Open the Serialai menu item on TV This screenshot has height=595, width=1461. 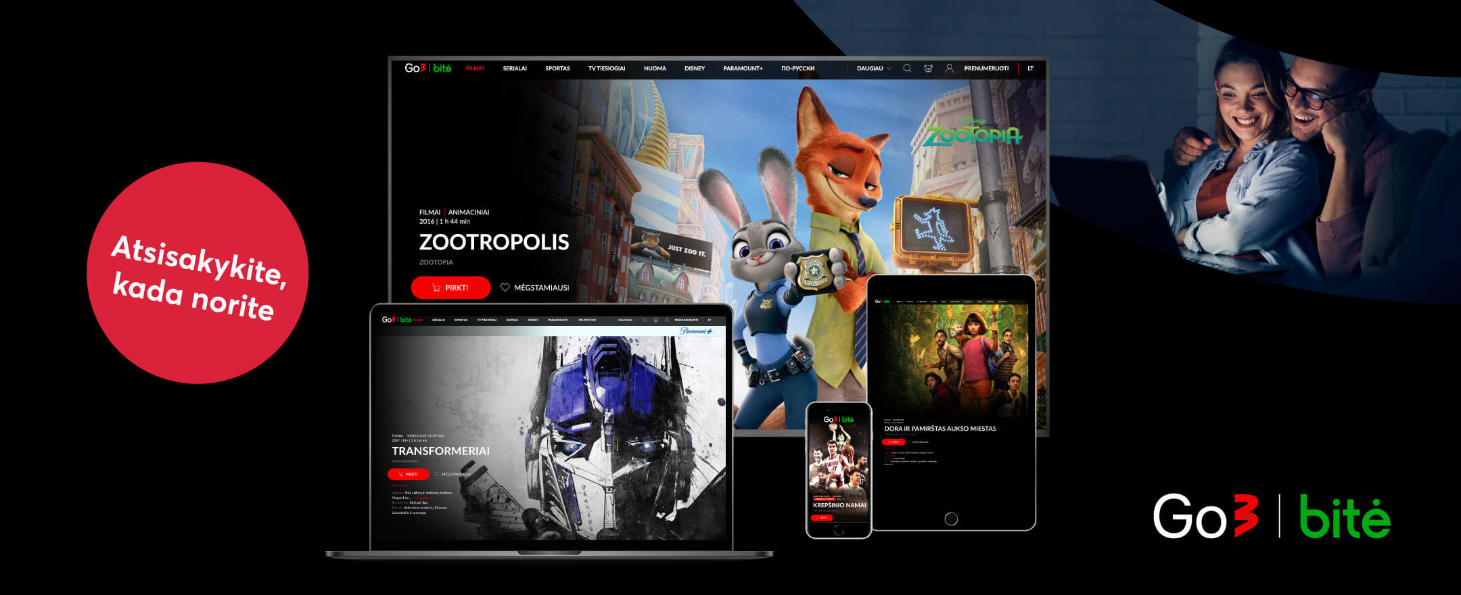point(515,68)
